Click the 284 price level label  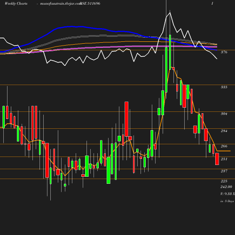(x=224, y=131)
